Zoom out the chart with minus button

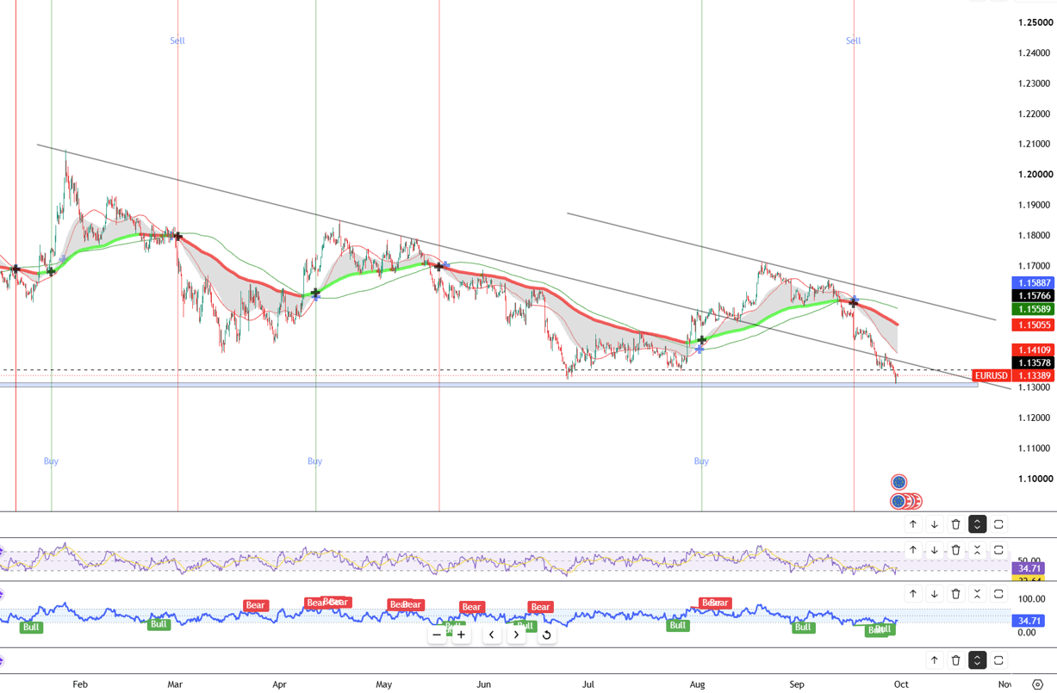click(x=437, y=635)
